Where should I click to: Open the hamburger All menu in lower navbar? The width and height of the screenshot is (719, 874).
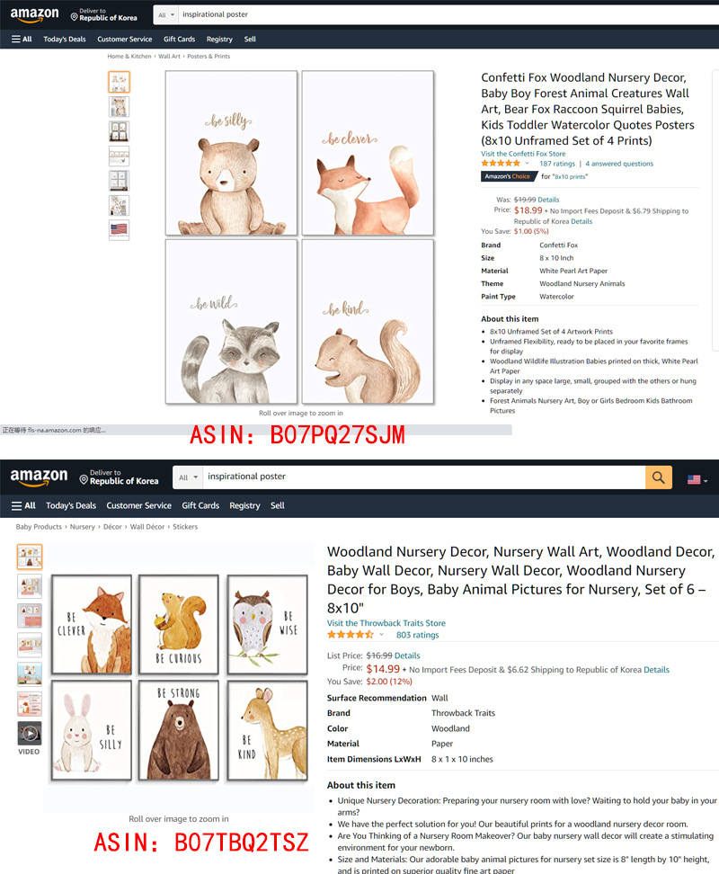pos(23,505)
